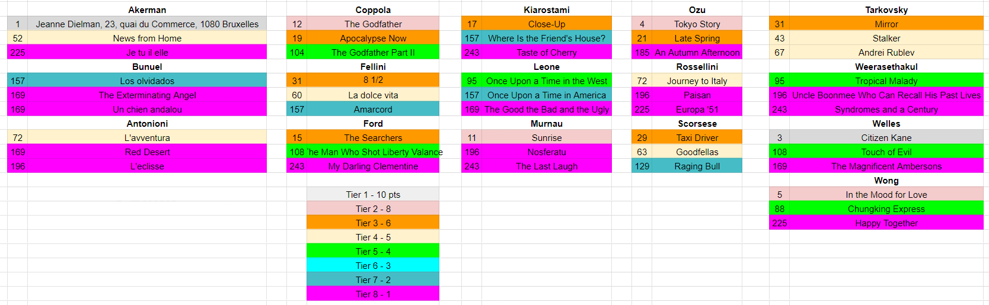
Task: Select the Tokyo Story cell
Action: (697, 24)
